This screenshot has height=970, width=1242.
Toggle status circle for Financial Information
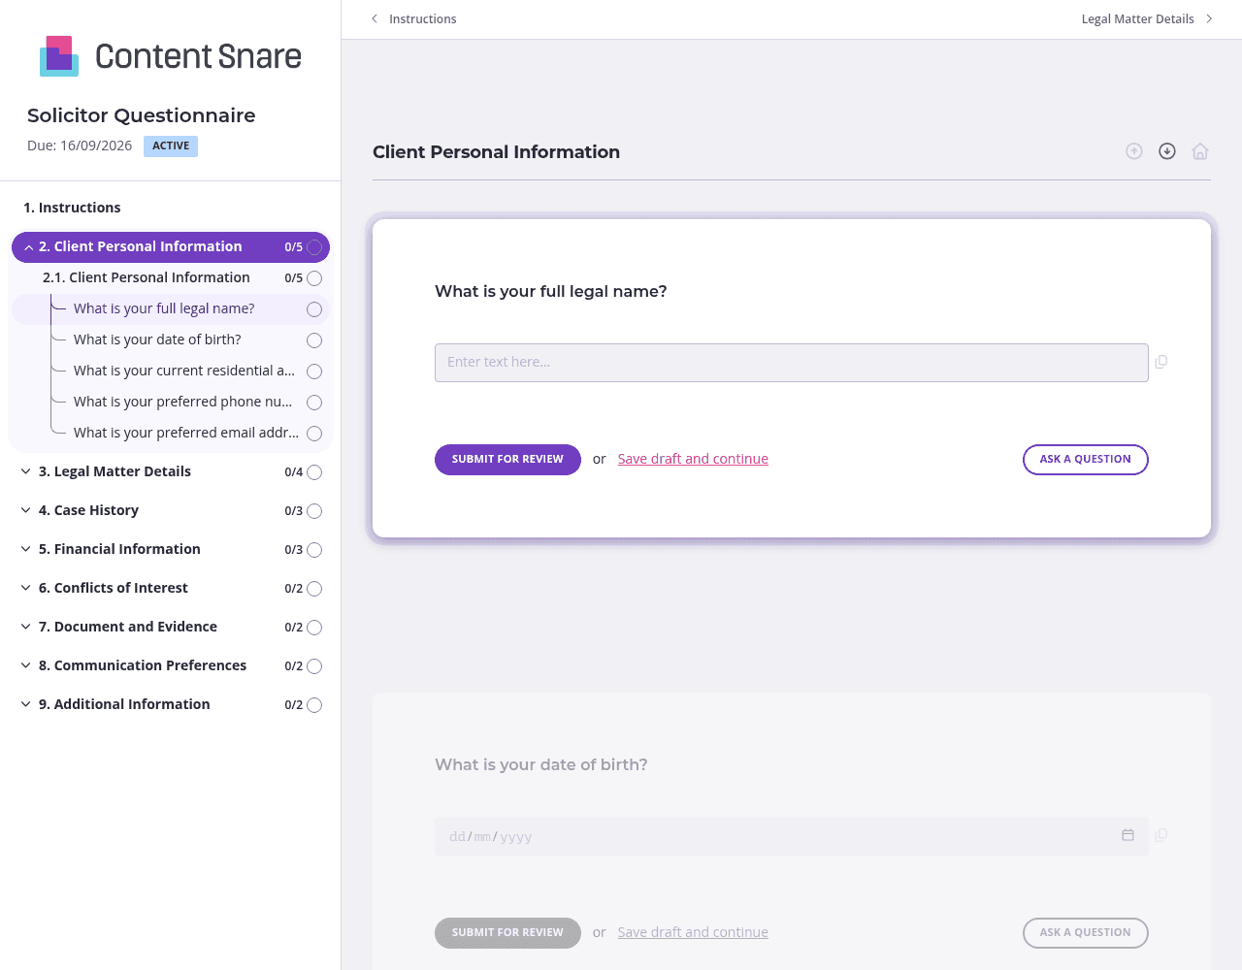[x=314, y=550]
